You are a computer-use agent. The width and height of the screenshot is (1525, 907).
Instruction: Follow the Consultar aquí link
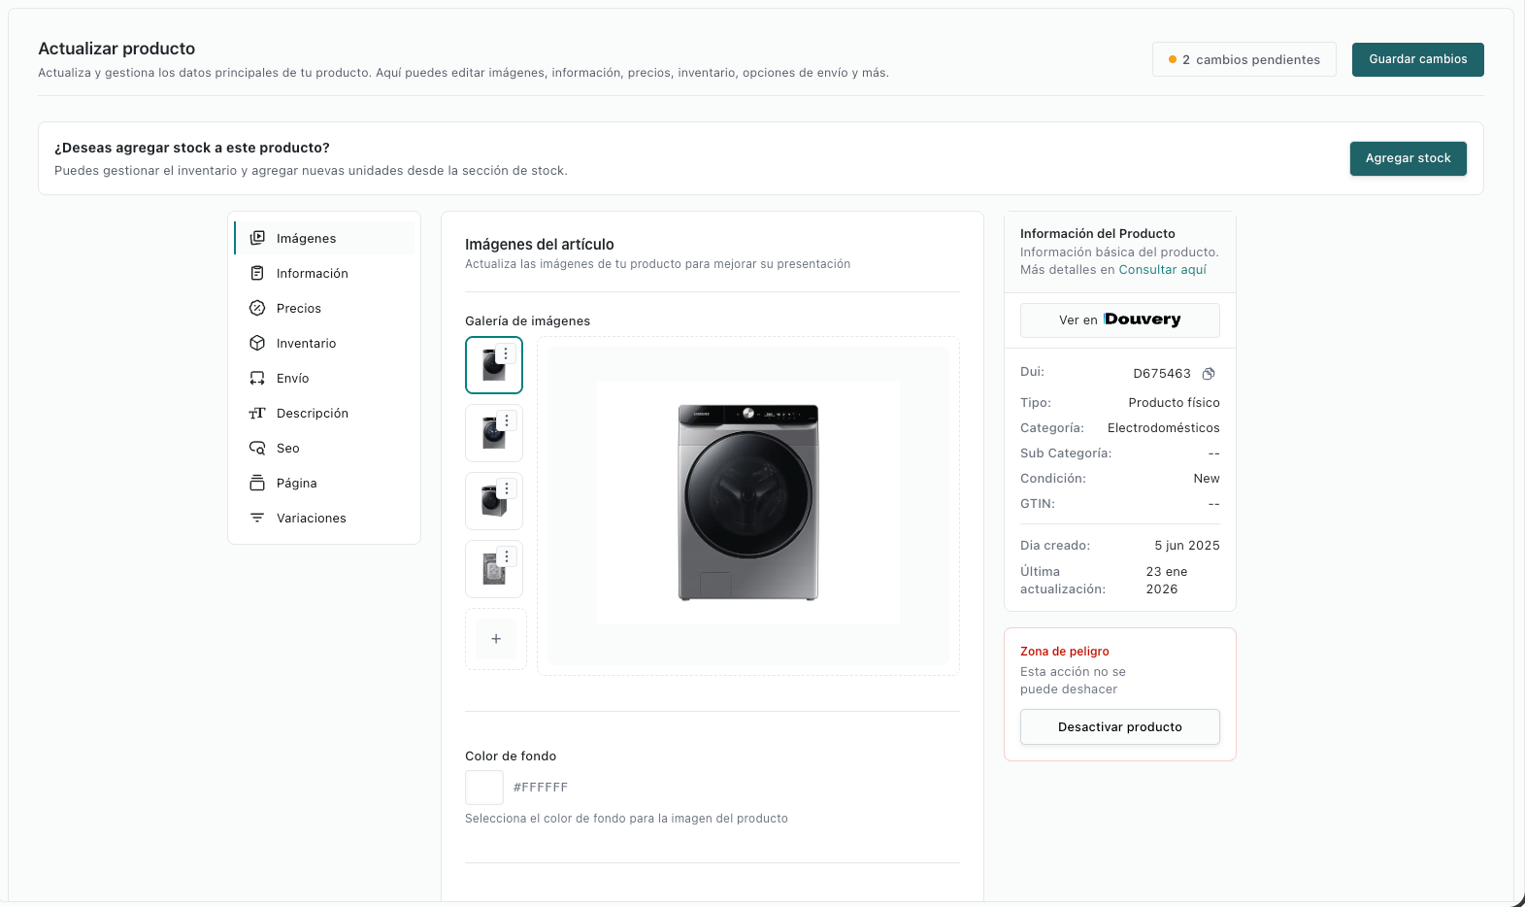coord(1162,270)
